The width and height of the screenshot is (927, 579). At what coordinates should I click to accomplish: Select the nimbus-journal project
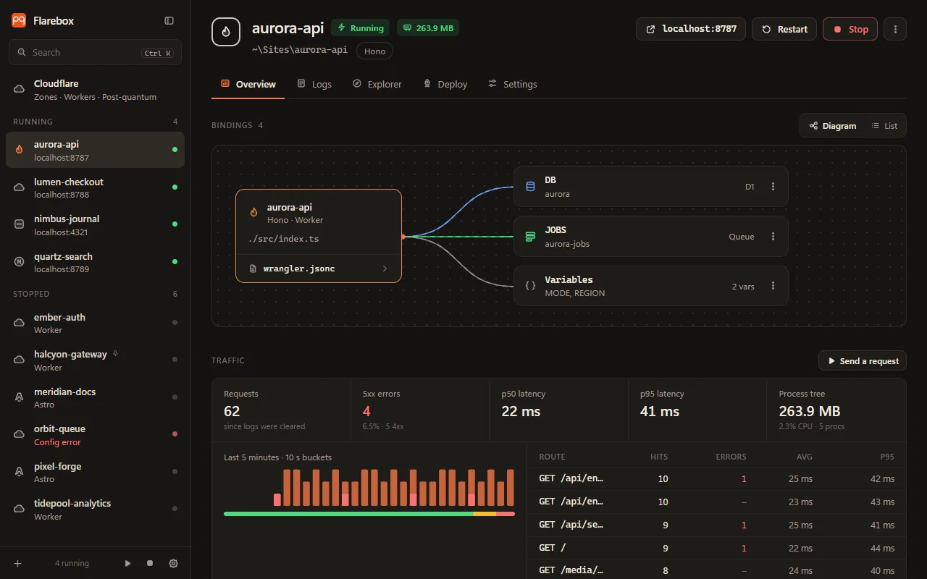[x=95, y=224]
